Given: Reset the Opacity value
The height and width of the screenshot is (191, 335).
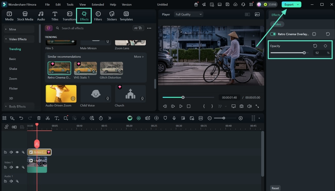Looking at the screenshot, I should [315, 46].
